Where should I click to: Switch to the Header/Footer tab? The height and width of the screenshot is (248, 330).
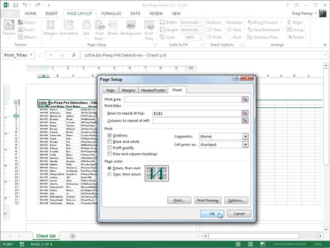click(153, 90)
